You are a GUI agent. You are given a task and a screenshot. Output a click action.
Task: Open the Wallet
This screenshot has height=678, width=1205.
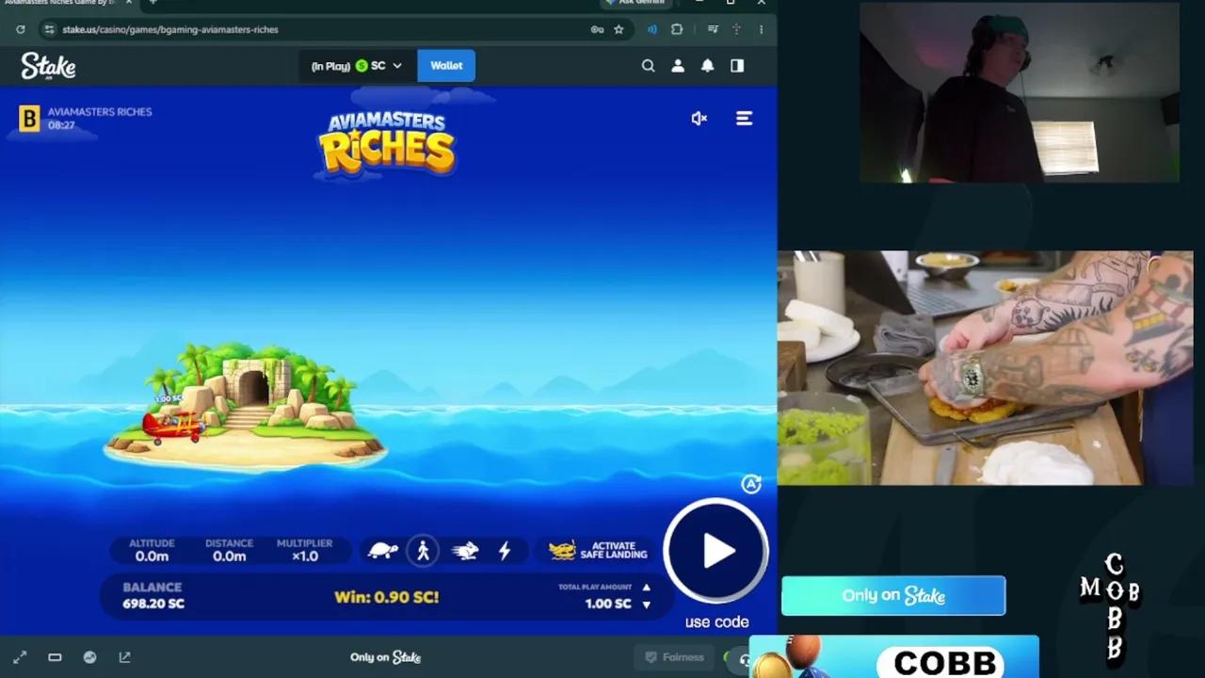(x=446, y=66)
